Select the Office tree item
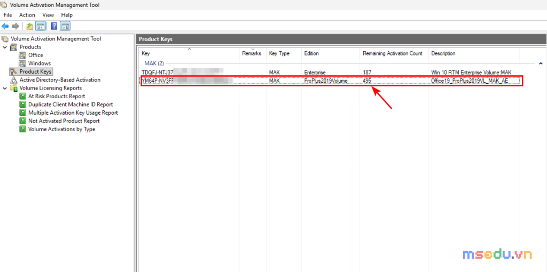 point(36,55)
